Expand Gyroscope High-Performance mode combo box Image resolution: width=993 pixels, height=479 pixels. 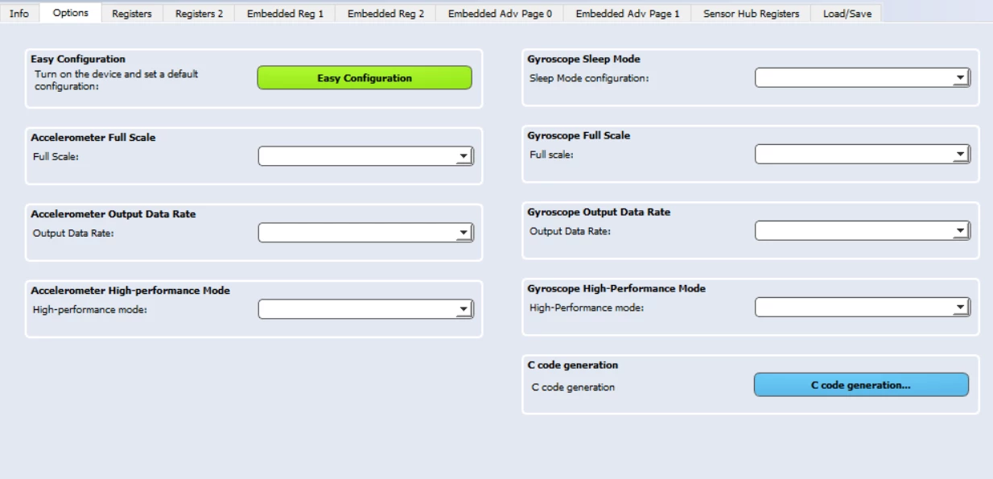[x=862, y=307]
